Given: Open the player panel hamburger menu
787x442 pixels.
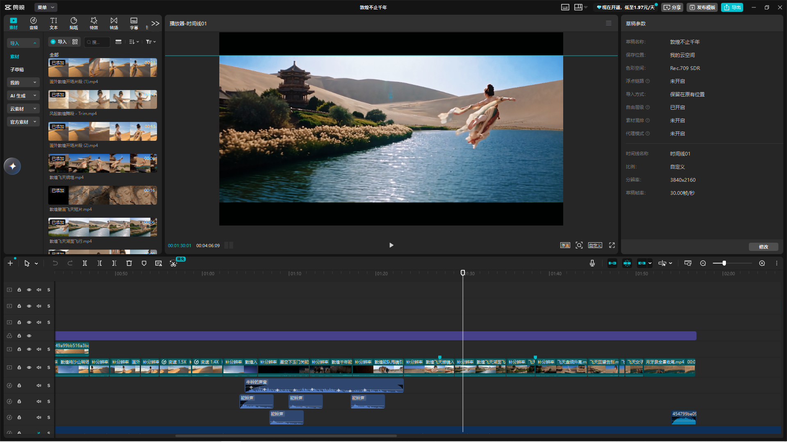Looking at the screenshot, I should (609, 23).
